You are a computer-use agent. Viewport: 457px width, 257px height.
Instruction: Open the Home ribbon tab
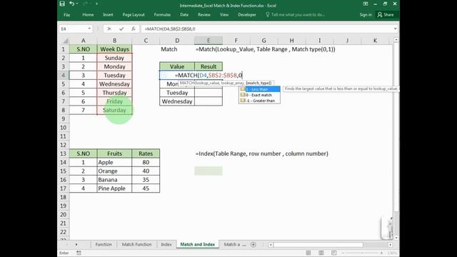pyautogui.click(x=88, y=14)
